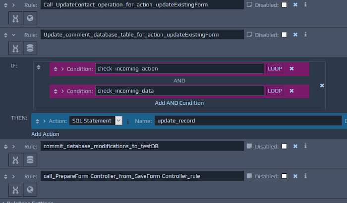The height and width of the screenshot is (203, 347).
Task: Show info for Update_comment_database_table rule
Action: (305, 35)
